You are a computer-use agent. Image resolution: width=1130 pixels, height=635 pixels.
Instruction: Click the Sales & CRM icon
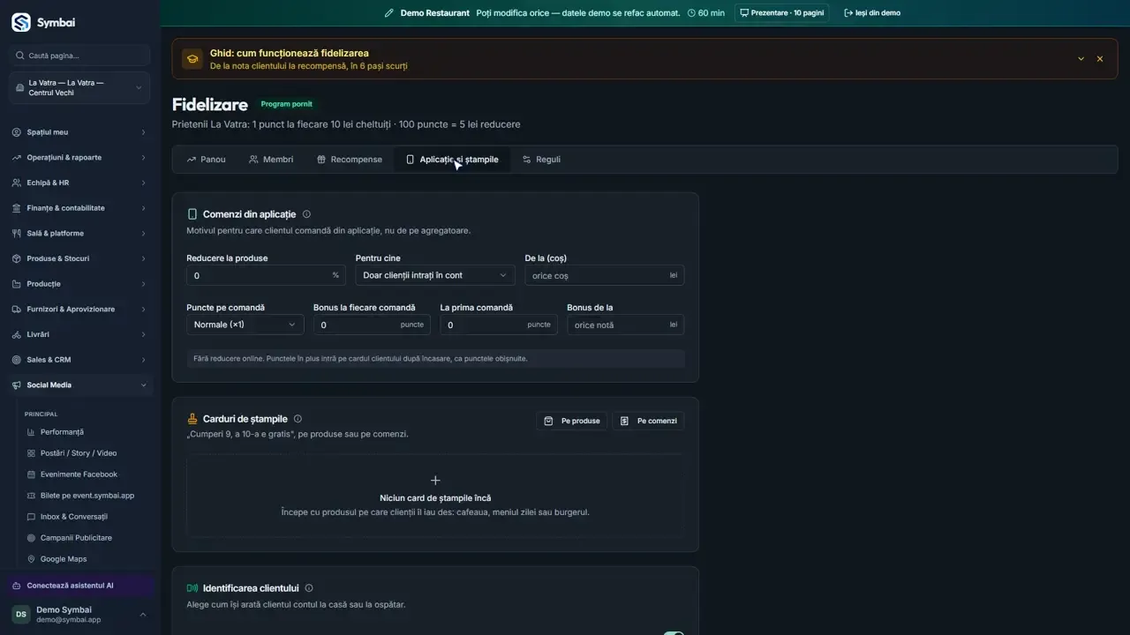[17, 360]
